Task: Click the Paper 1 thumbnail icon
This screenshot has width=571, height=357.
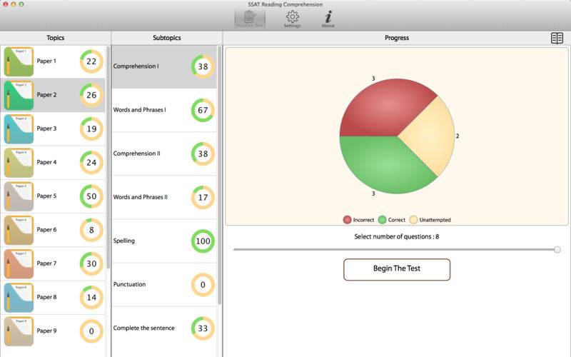Action: click(x=19, y=61)
